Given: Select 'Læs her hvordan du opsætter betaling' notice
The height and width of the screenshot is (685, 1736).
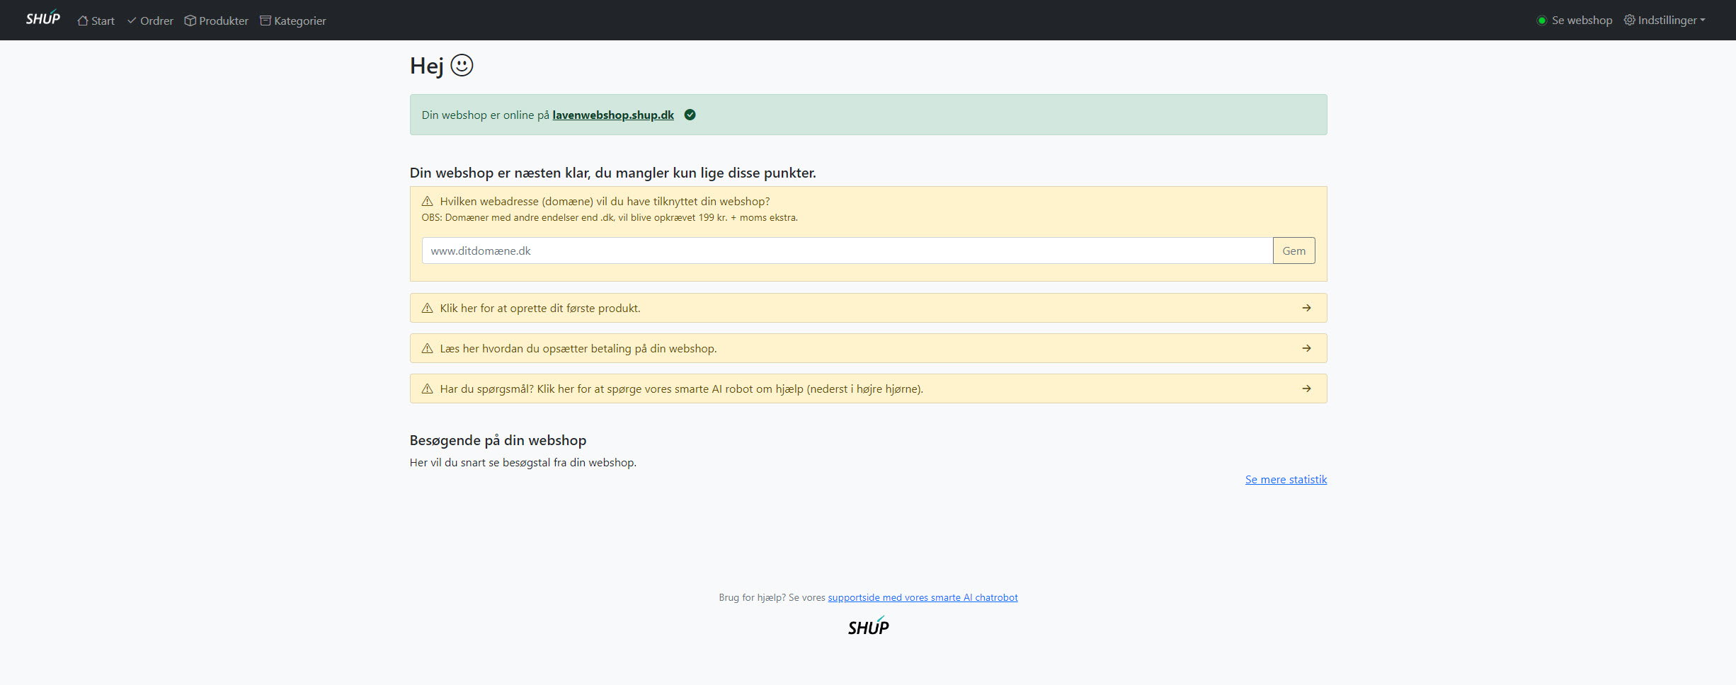Looking at the screenshot, I should point(578,348).
